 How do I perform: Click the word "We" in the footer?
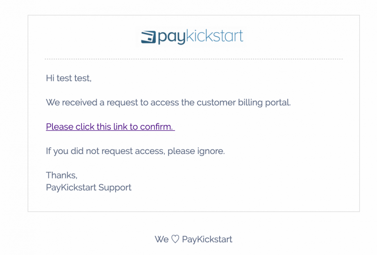click(x=161, y=239)
